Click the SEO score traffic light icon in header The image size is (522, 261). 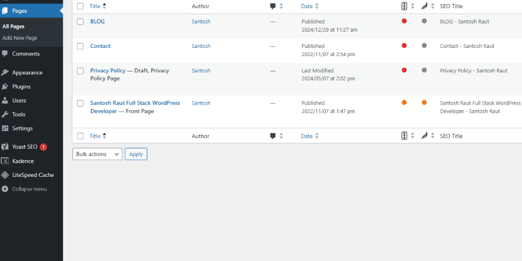(404, 6)
